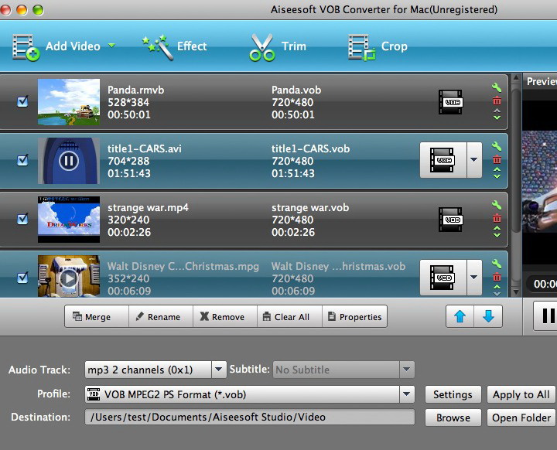Delete Panda.rmvb with its trash icon
The height and width of the screenshot is (450, 557).
tap(497, 101)
